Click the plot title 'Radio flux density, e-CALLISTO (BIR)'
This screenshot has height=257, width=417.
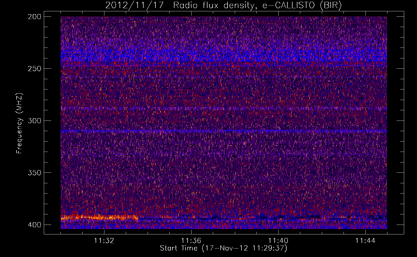pos(257,5)
